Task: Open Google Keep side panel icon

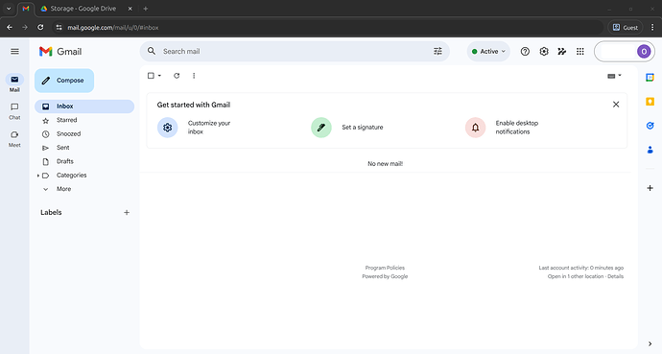Action: (x=650, y=102)
